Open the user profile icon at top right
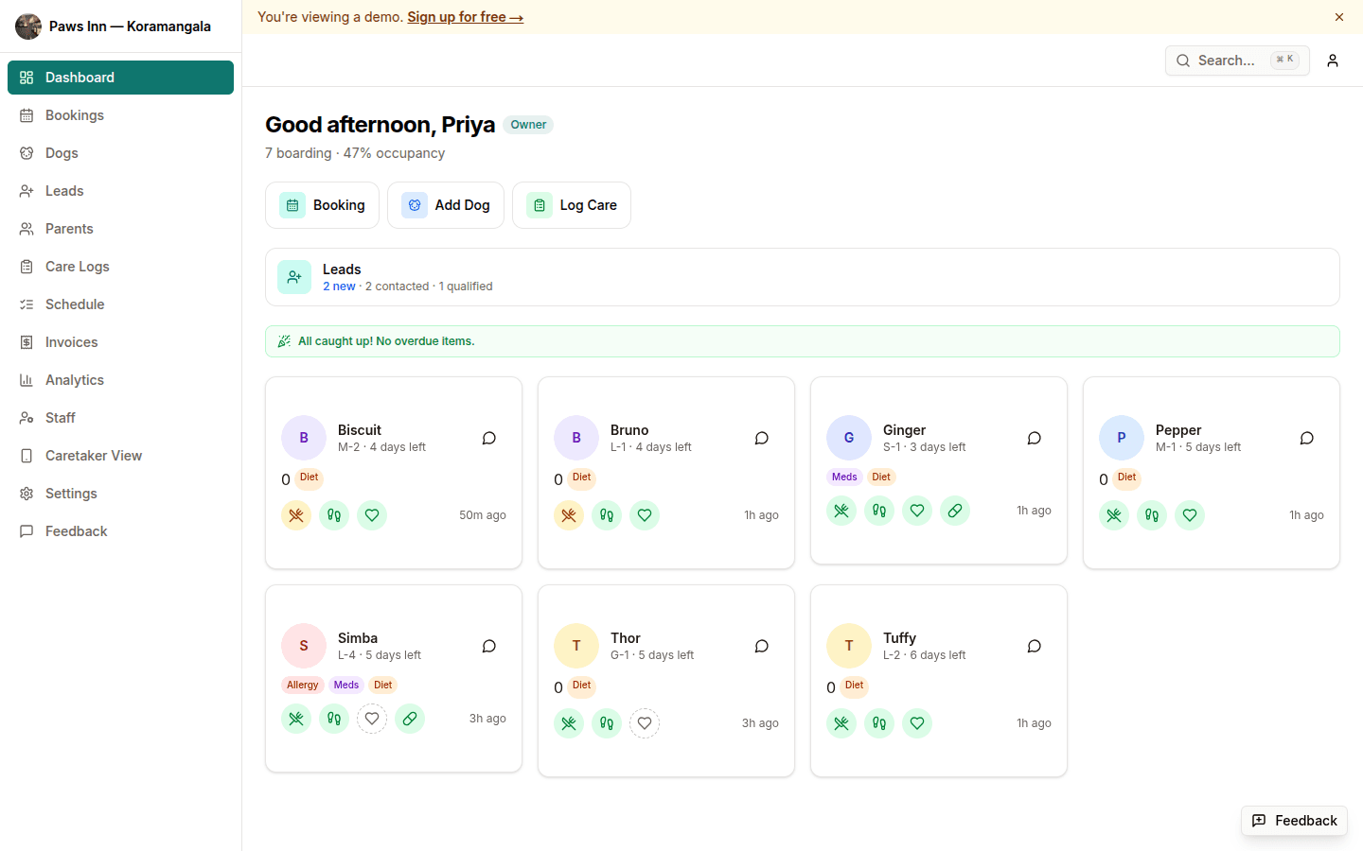Image resolution: width=1363 pixels, height=851 pixels. [x=1333, y=61]
